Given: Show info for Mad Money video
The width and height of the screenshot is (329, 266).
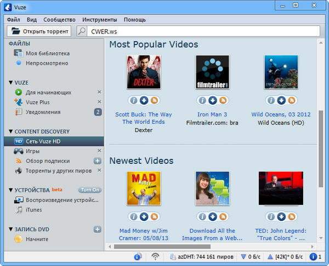Looking at the screenshot, I should pyautogui.click(x=134, y=217).
